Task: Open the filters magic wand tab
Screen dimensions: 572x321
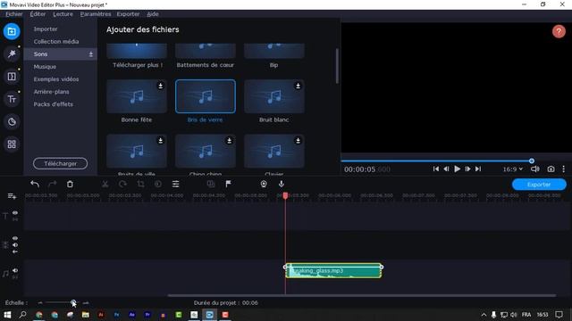Action: [x=12, y=53]
